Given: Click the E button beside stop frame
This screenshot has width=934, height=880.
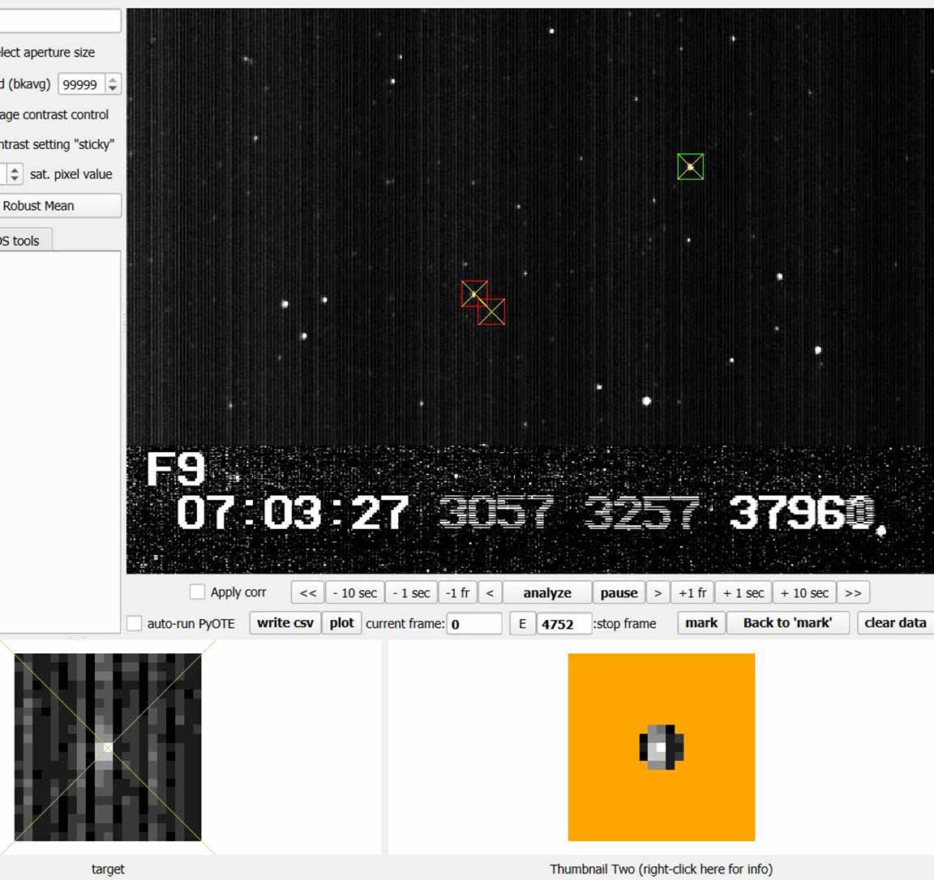Looking at the screenshot, I should click(522, 624).
